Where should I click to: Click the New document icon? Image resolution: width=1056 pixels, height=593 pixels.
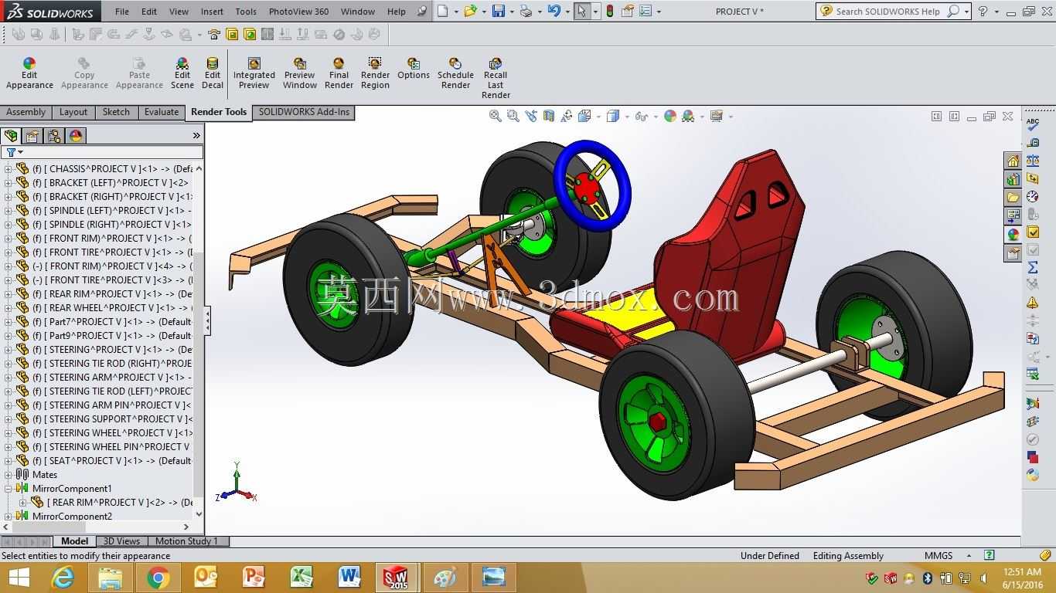coord(442,11)
